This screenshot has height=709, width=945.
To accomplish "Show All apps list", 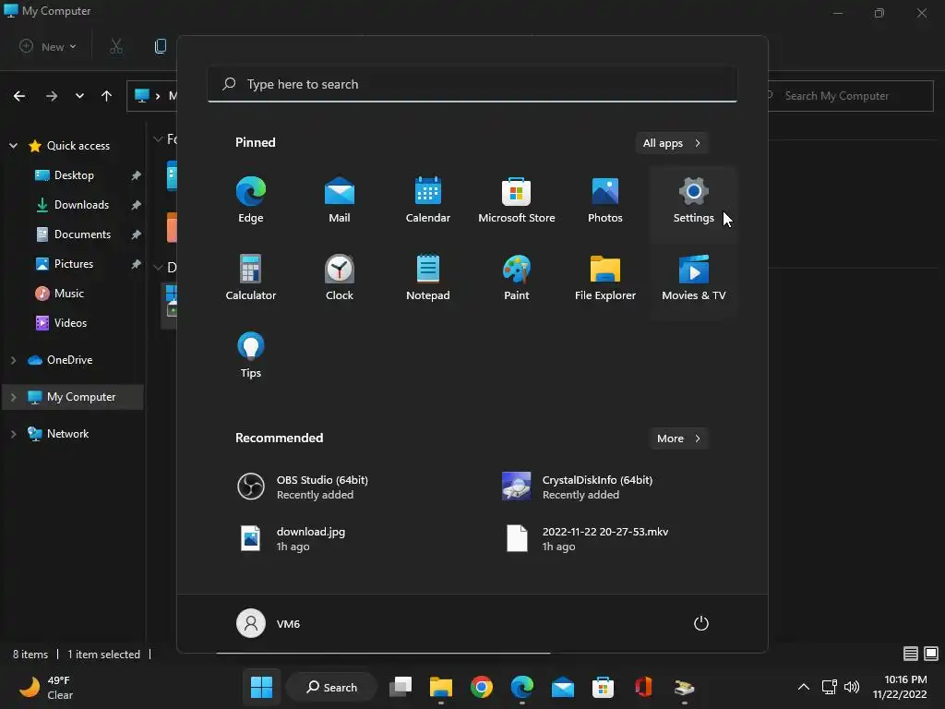I will [x=672, y=143].
